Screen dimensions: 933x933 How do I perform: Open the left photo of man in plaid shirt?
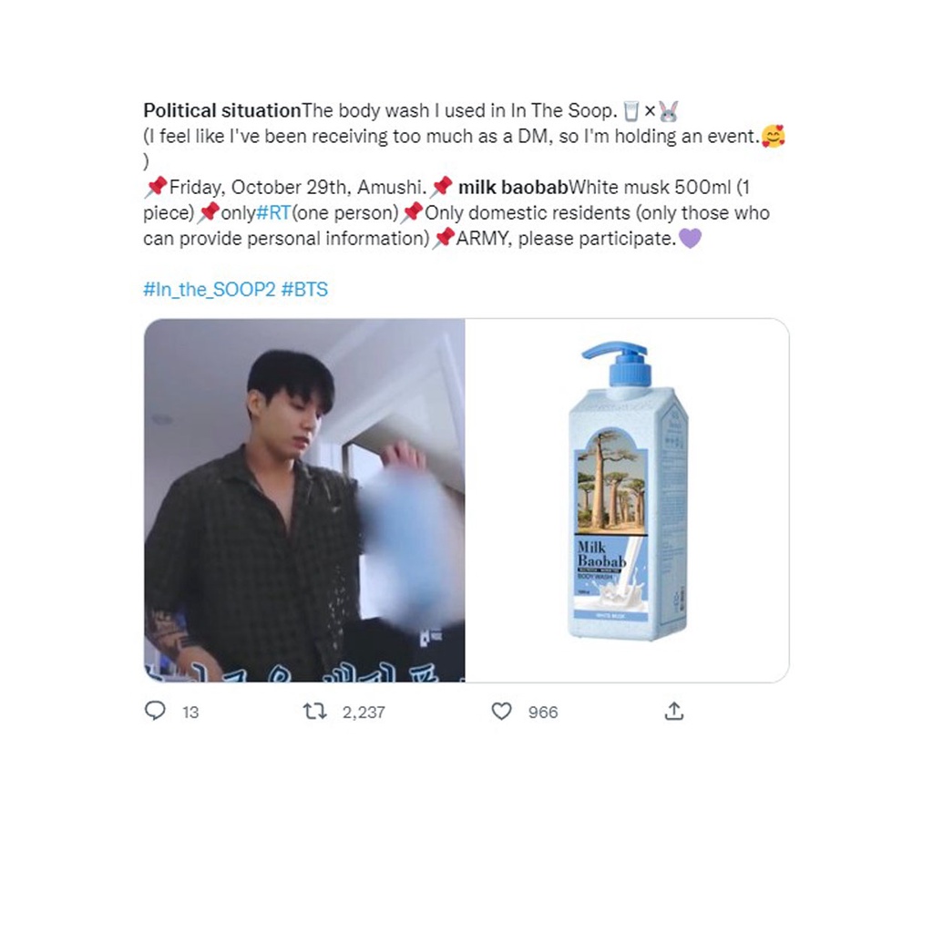[304, 499]
